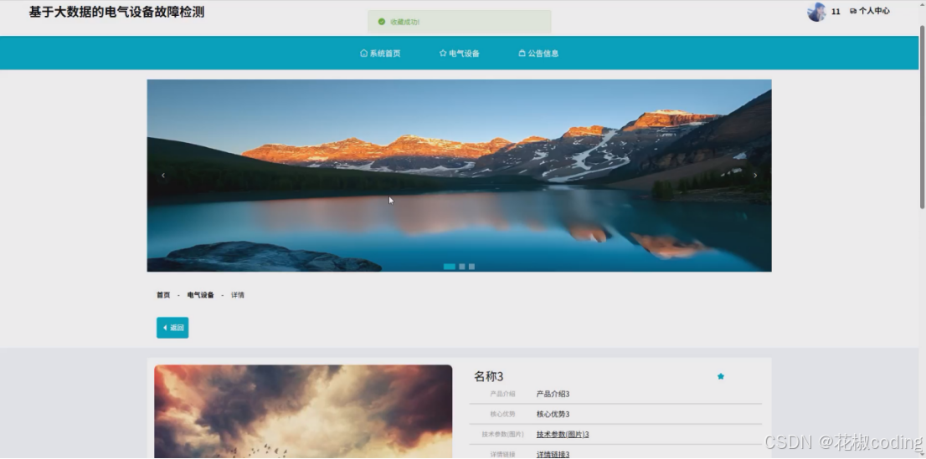Click the 产品介绍3 value
This screenshot has width=926, height=459.
(x=553, y=394)
